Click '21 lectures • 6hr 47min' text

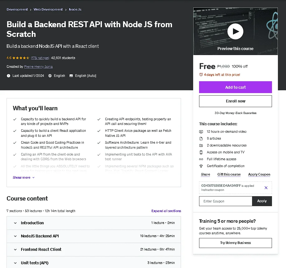click(157, 249)
